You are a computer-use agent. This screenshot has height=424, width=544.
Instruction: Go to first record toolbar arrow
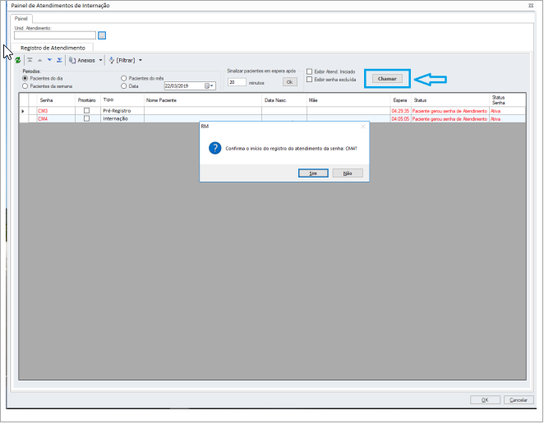point(30,60)
